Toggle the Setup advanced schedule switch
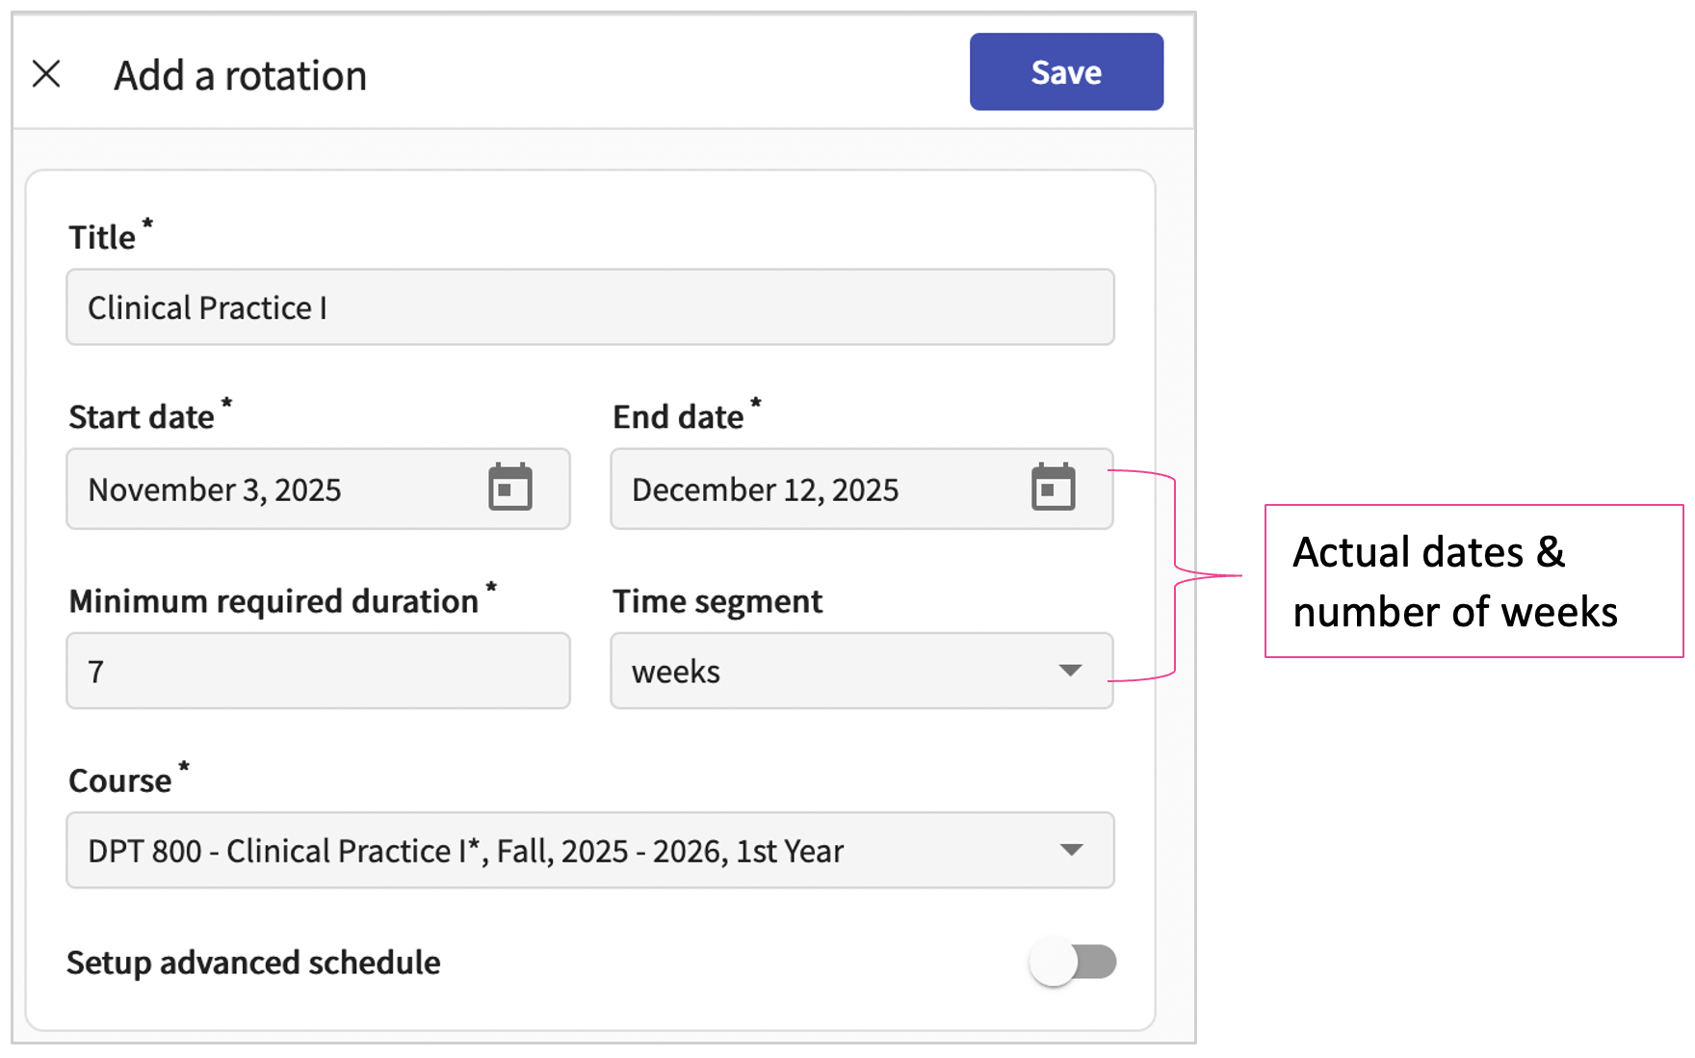The width and height of the screenshot is (1695, 1058). click(x=1072, y=962)
